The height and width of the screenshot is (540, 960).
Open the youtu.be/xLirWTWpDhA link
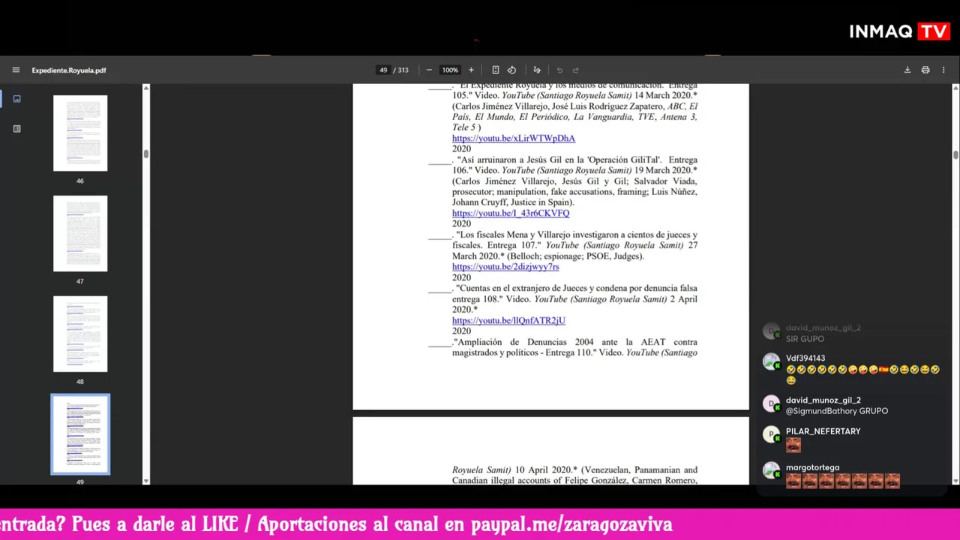click(x=514, y=138)
